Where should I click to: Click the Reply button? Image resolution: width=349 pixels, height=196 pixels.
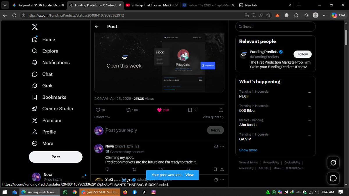(215, 130)
